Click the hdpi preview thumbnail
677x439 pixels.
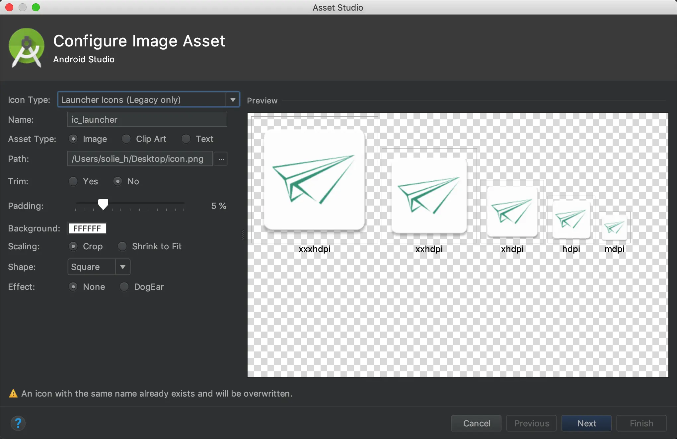[x=571, y=219]
